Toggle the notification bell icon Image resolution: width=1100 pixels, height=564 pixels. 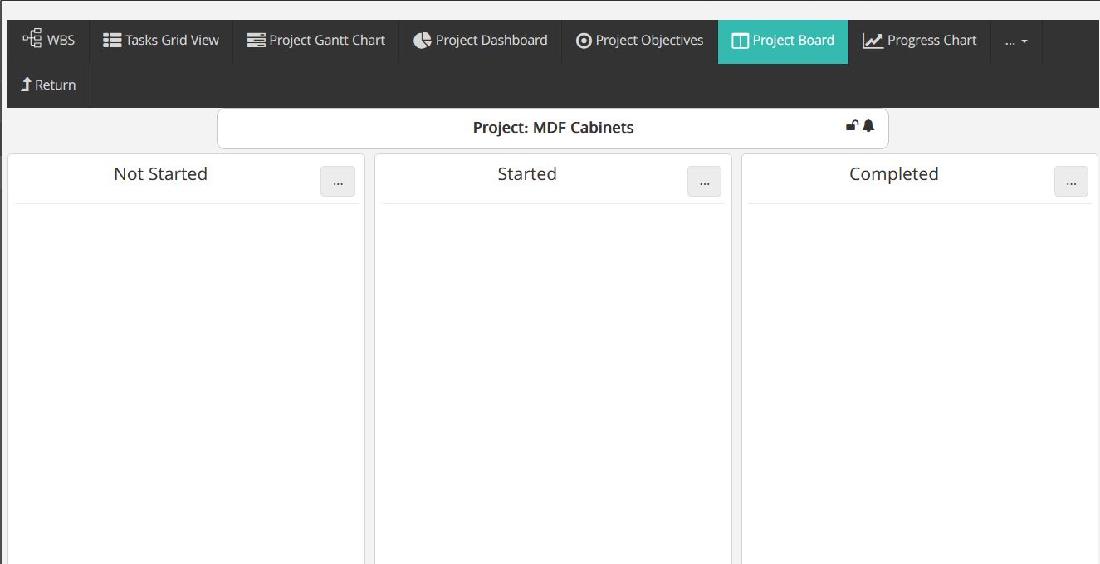point(868,125)
